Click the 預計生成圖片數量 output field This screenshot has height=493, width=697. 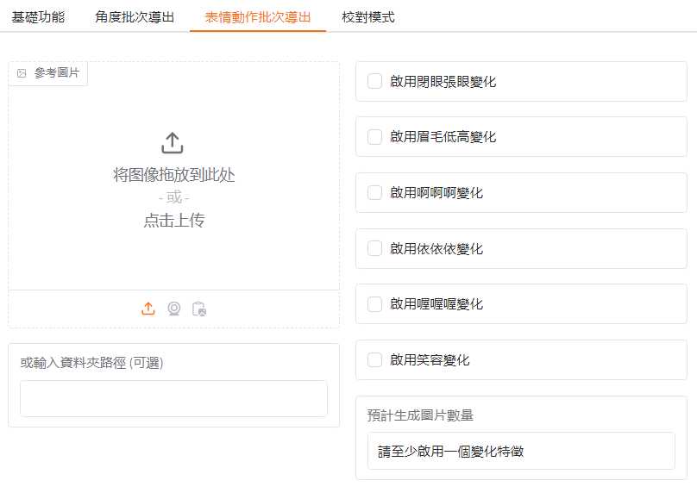(521, 452)
